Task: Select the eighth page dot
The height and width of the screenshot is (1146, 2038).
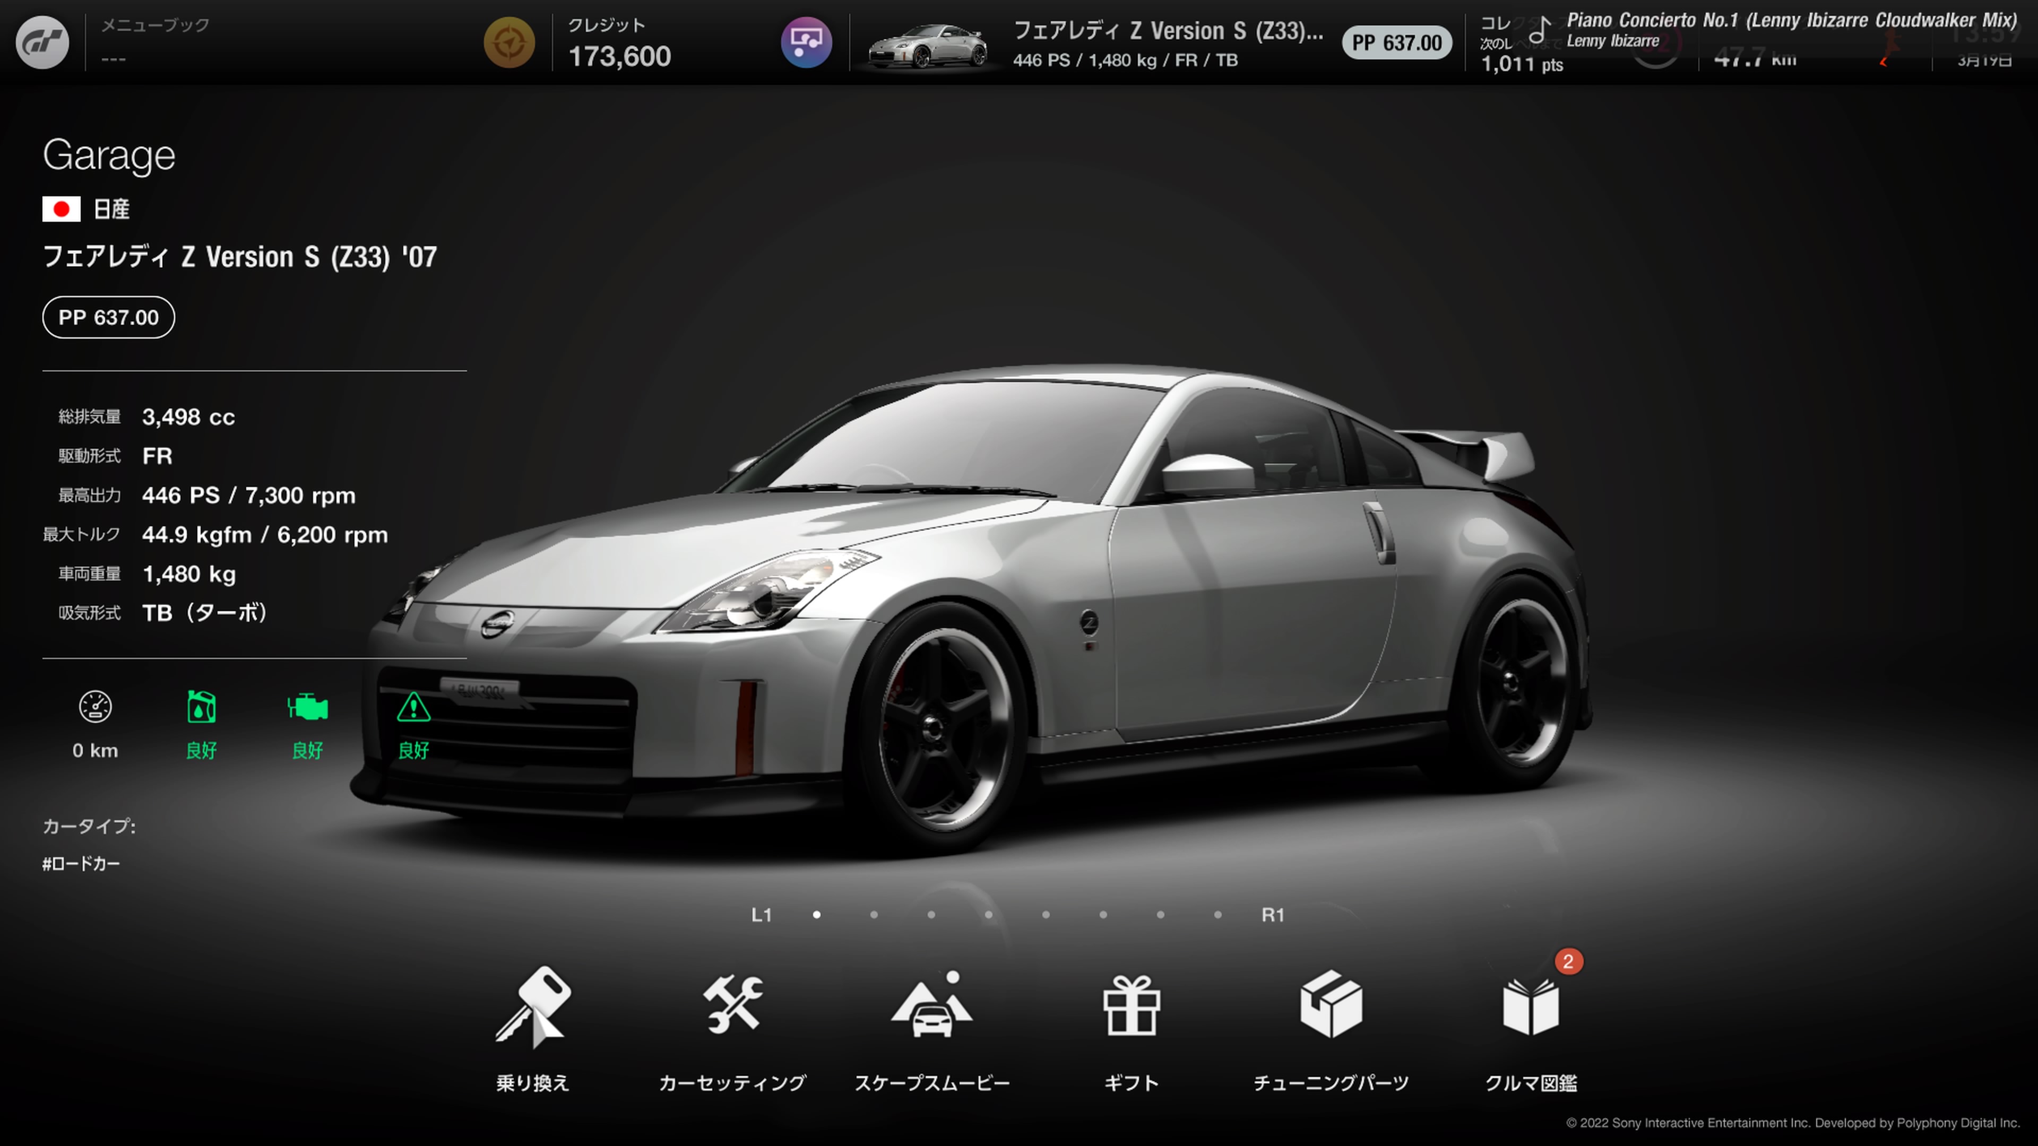Action: pyautogui.click(x=1217, y=915)
